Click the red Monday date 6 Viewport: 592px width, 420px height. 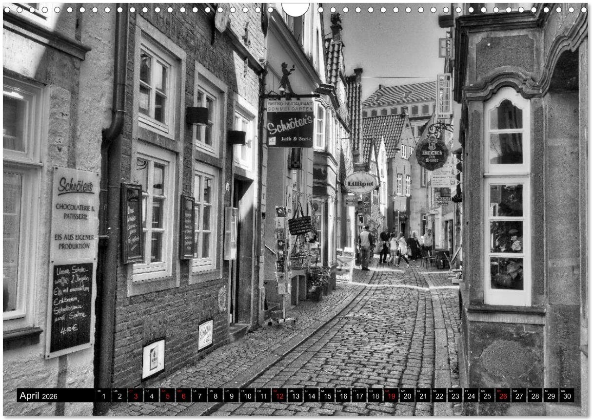coord(183,396)
